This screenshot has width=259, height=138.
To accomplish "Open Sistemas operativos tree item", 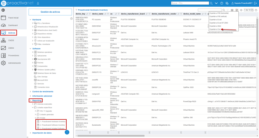I will click(x=43, y=52).
